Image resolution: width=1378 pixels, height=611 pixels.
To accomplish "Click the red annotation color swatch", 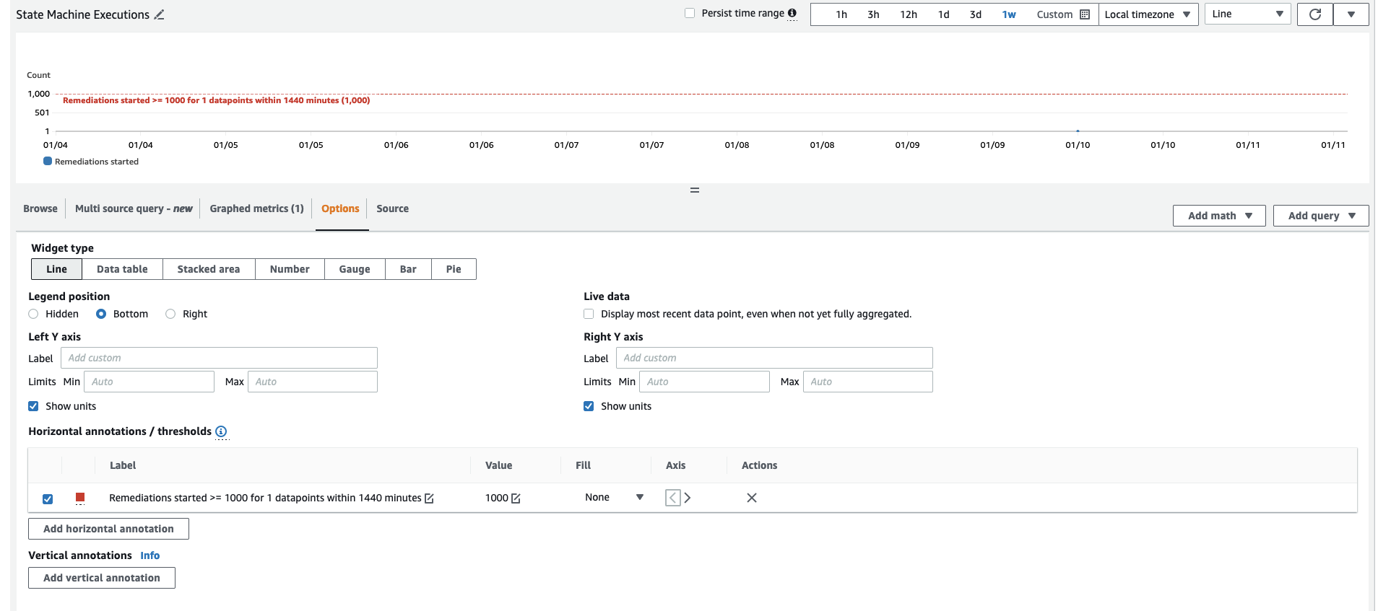I will point(80,498).
